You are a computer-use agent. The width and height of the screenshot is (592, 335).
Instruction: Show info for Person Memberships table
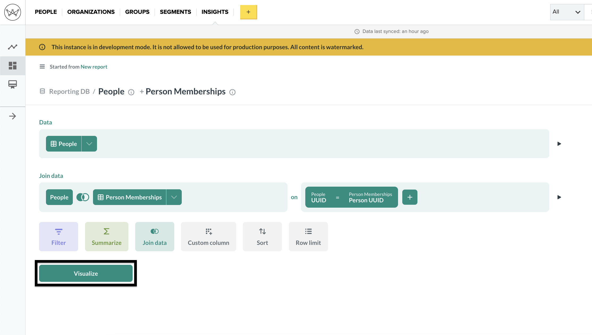(232, 92)
